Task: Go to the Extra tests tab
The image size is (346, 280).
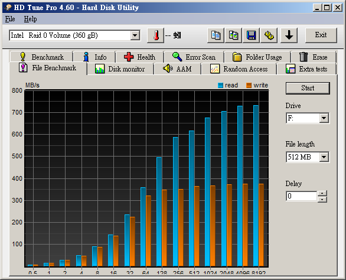Action: [306, 69]
